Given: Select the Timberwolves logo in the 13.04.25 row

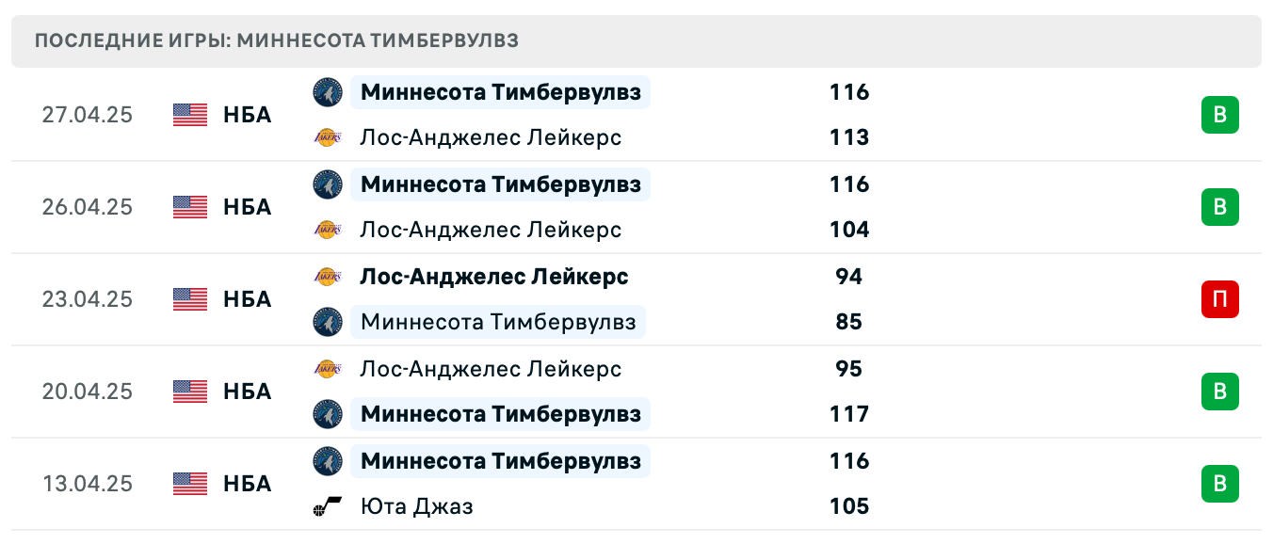Looking at the screenshot, I should [x=327, y=461].
